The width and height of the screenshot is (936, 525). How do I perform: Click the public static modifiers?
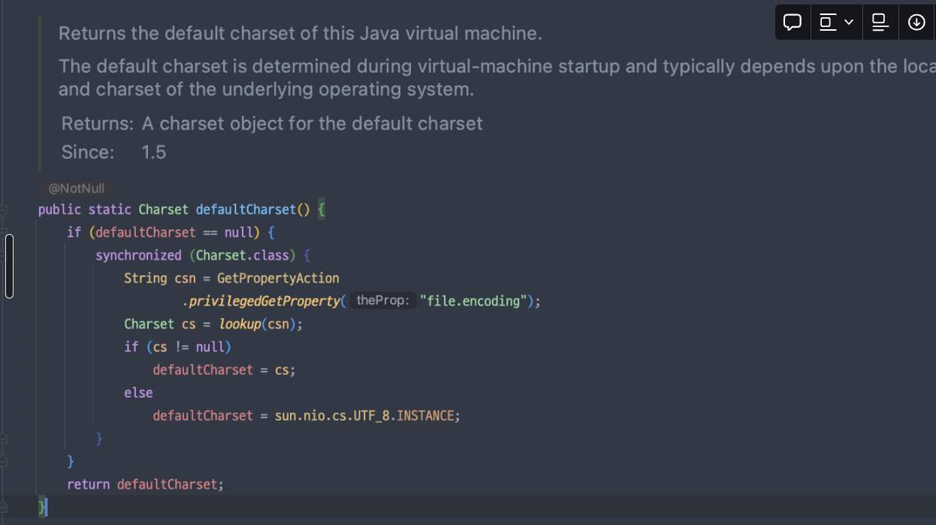coord(85,210)
